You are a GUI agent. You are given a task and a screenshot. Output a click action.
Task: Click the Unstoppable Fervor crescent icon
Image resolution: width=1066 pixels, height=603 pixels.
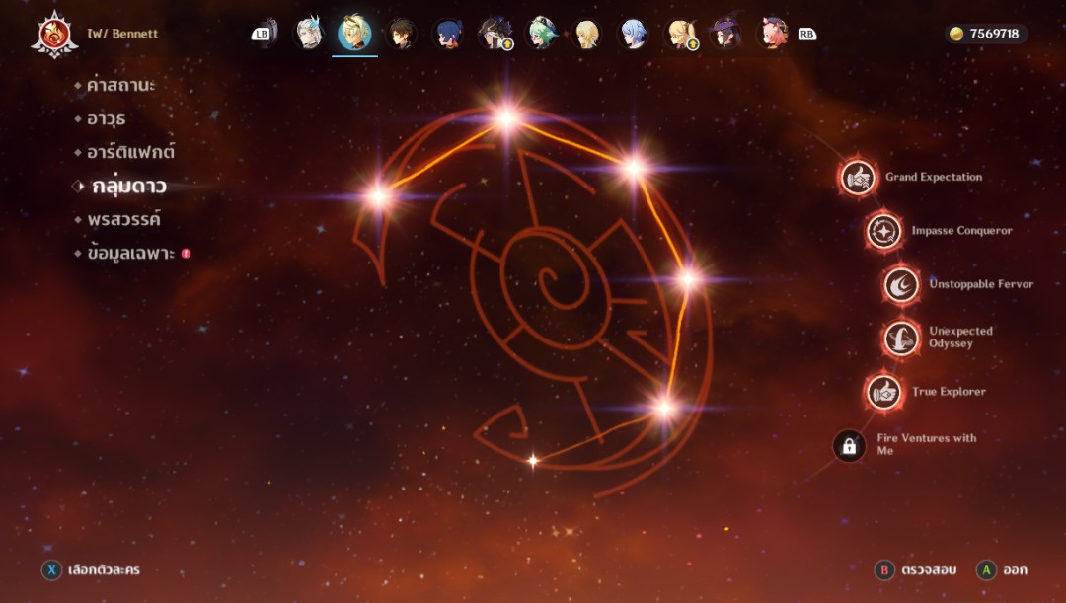coord(901,285)
